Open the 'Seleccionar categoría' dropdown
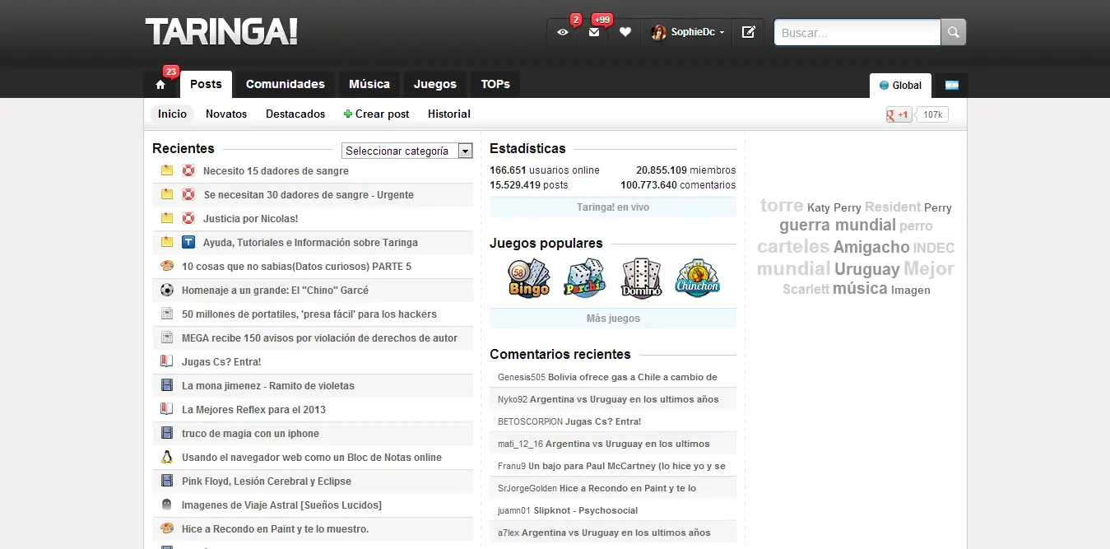The image size is (1110, 549). [x=407, y=151]
